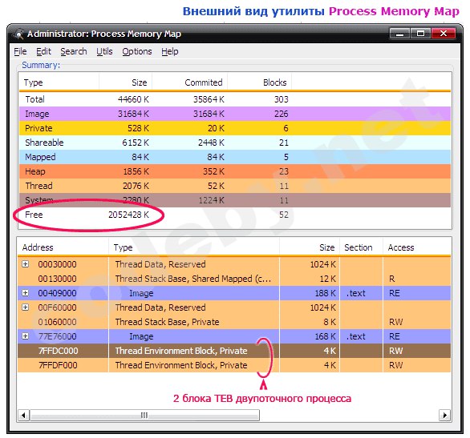Select the Mapped summary row
Viewport: 470px width, 438px height.
coord(235,157)
